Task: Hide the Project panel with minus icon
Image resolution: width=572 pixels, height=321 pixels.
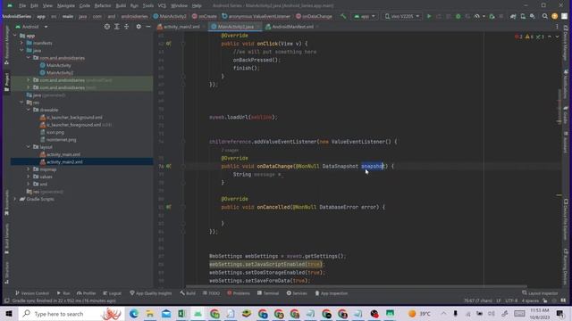Action: click(148, 27)
